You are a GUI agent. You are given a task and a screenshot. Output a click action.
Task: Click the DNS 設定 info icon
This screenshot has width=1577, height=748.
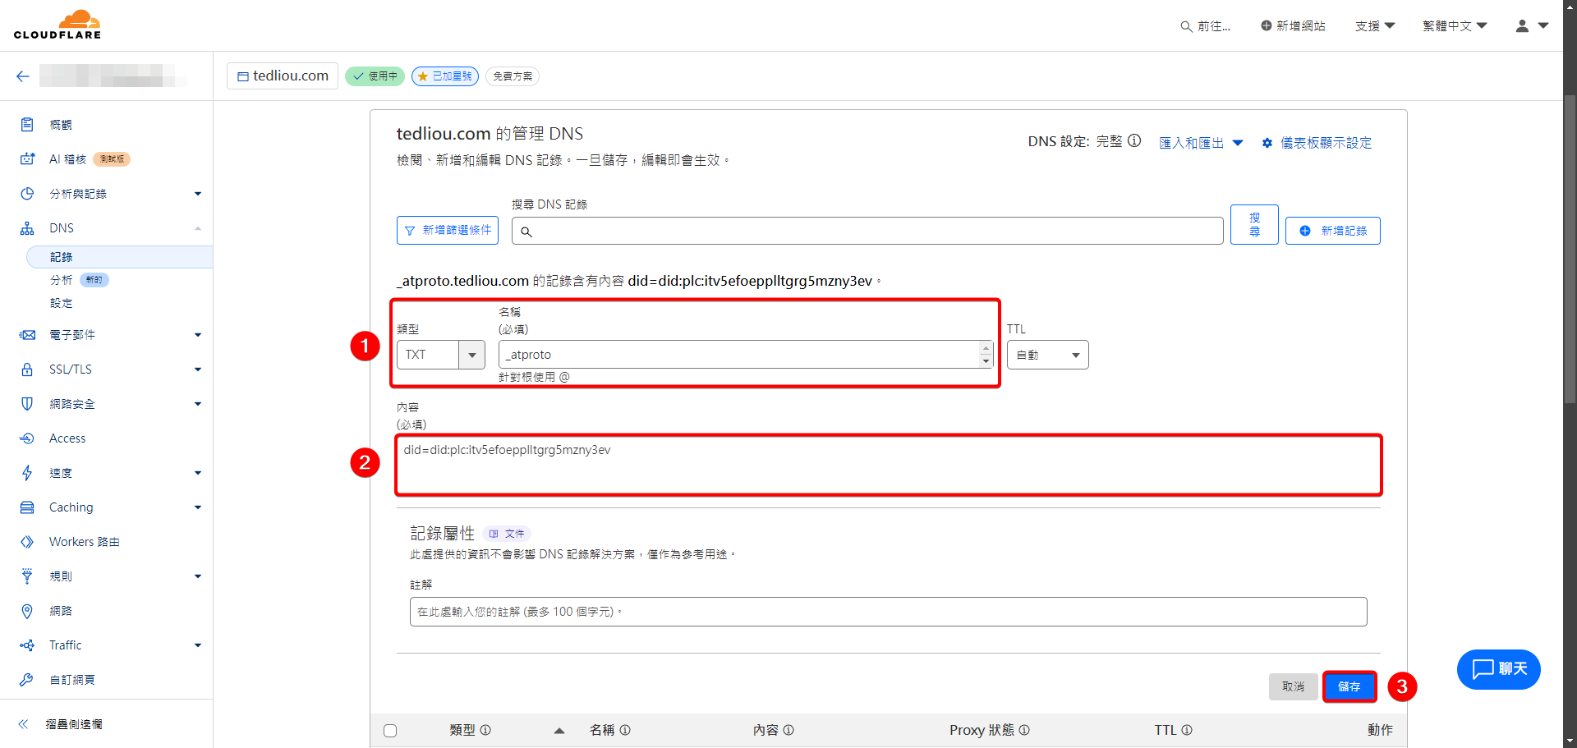pos(1134,141)
